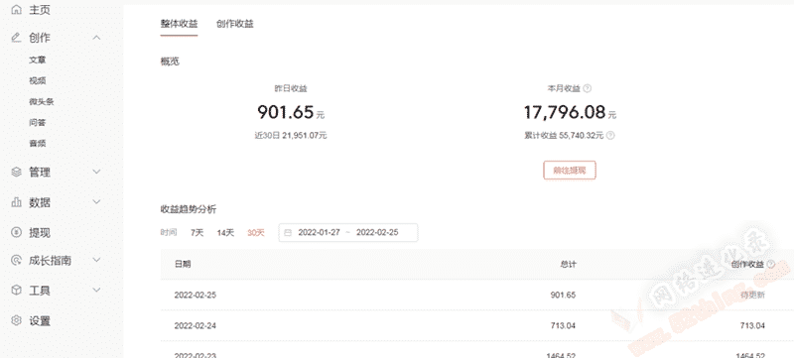Click the 成长指南 sidebar icon
Image resolution: width=794 pixels, height=358 pixels.
[16, 261]
